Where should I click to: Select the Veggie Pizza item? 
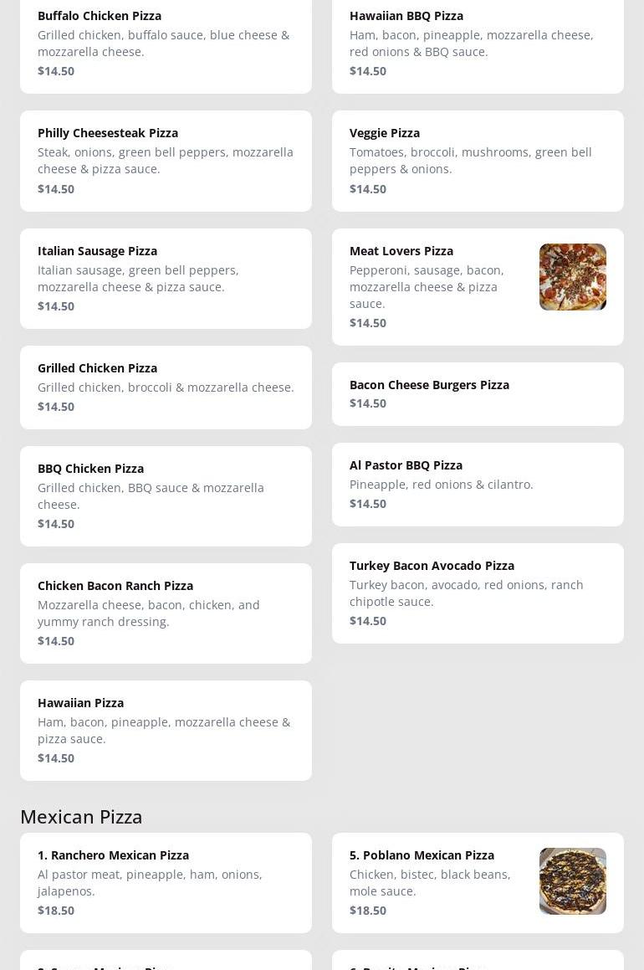coord(385,133)
